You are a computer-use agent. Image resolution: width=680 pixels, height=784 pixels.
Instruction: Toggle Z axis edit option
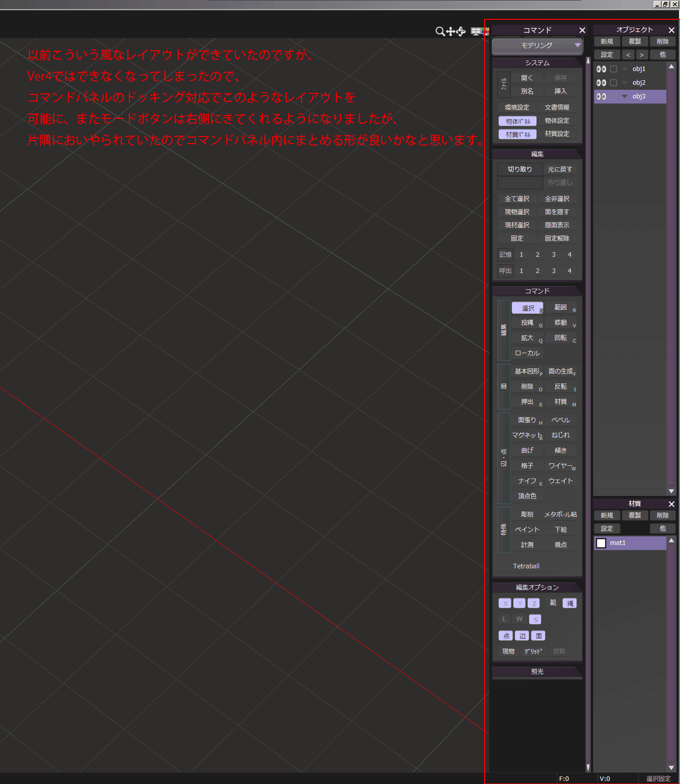coord(534,603)
